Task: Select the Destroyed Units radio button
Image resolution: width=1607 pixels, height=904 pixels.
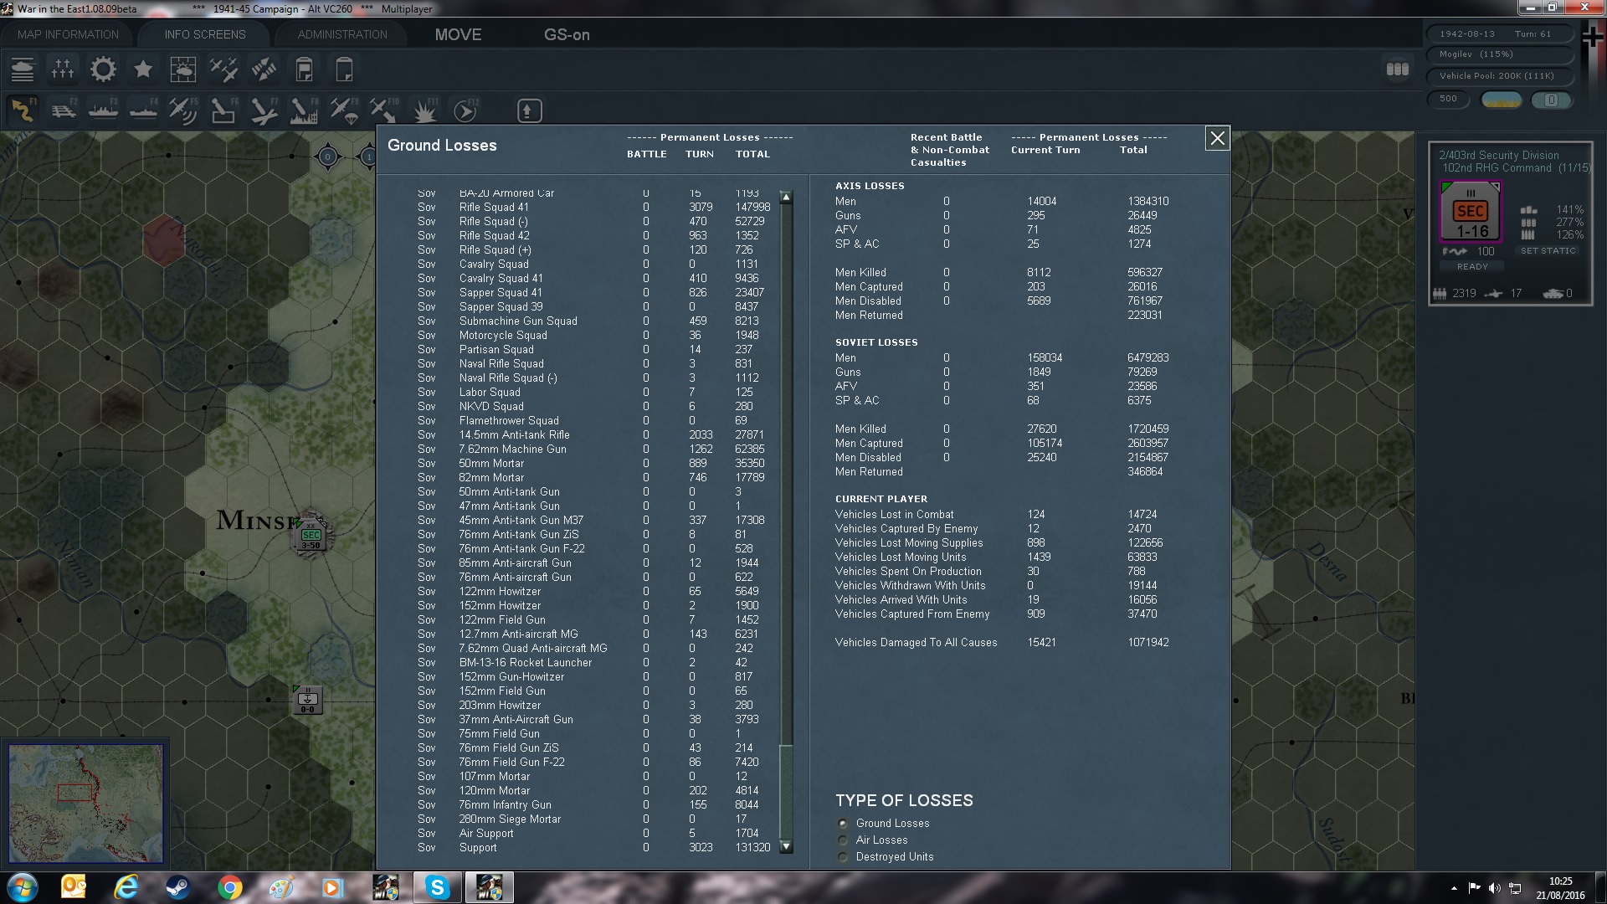Action: coord(842,856)
